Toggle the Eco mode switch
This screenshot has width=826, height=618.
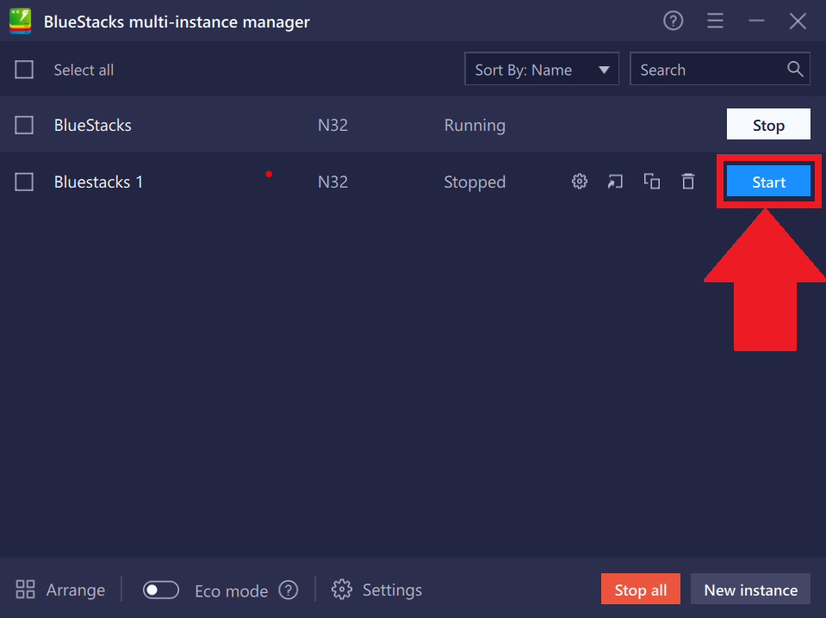pos(161,590)
